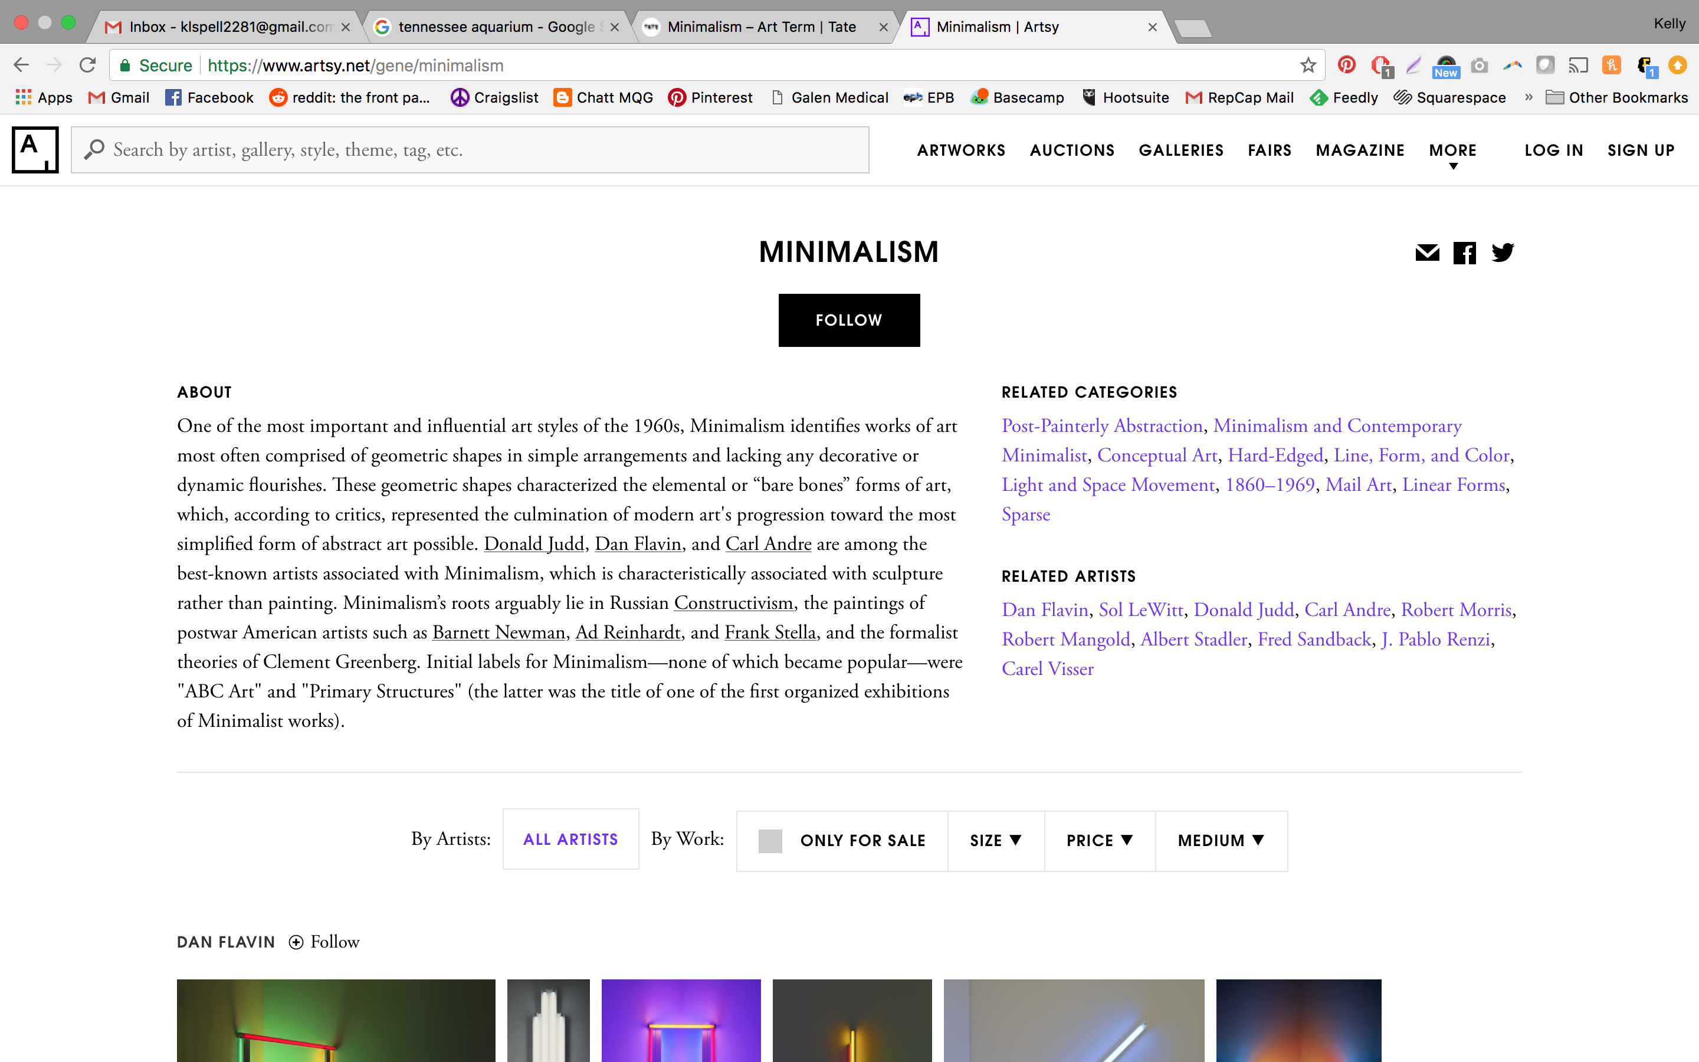Click the Dan Flavin follow plus icon

pos(296,943)
